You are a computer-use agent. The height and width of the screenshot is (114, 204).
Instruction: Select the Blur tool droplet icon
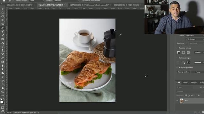3,66
